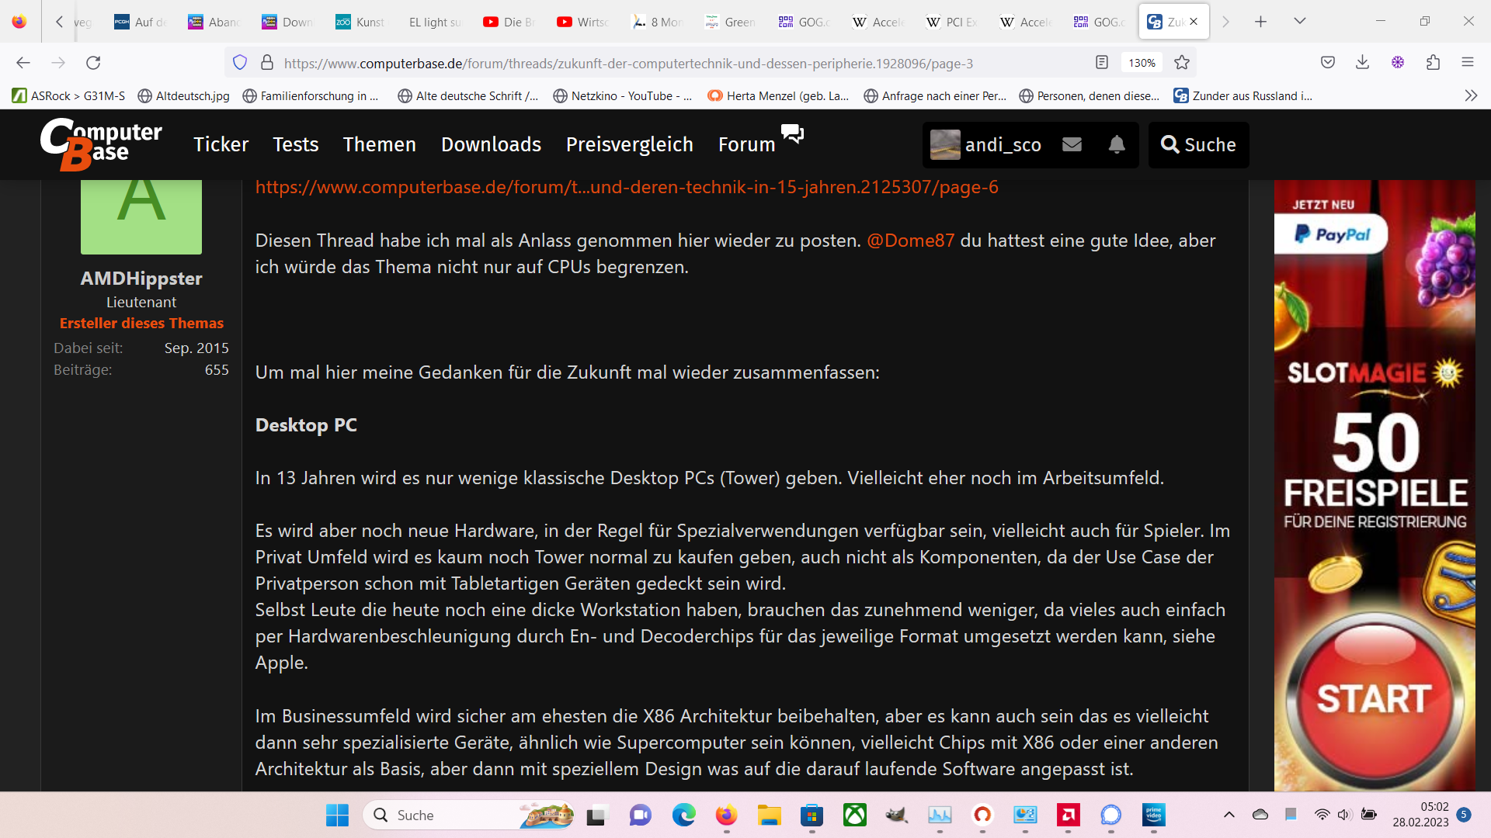Open Firefox downloads arrow icon
The width and height of the screenshot is (1491, 838).
pos(1362,63)
